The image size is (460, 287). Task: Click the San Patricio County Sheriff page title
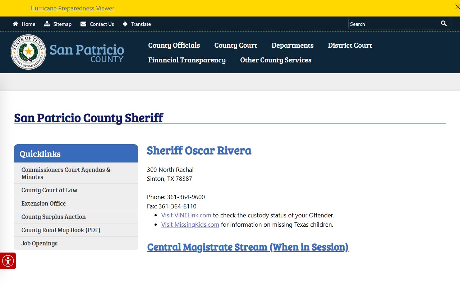click(x=88, y=118)
